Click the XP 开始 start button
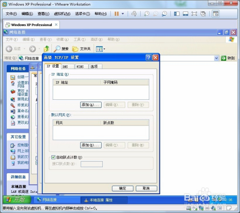The width and height of the screenshot is (240, 213). (x=17, y=200)
